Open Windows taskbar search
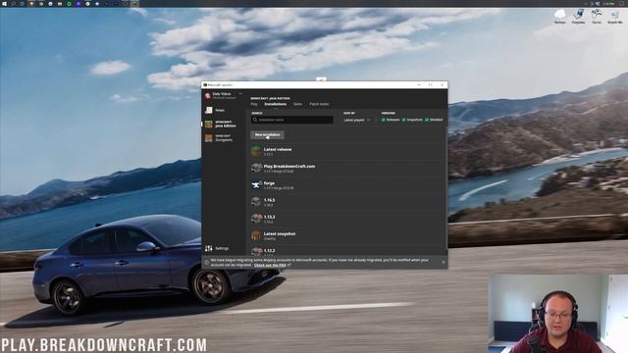The width and height of the screenshot is (628, 353). click(13, 4)
